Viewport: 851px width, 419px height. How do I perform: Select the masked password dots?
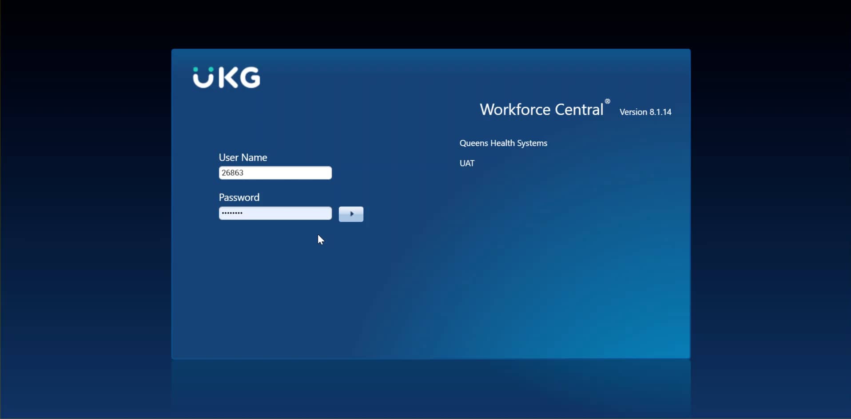click(232, 213)
